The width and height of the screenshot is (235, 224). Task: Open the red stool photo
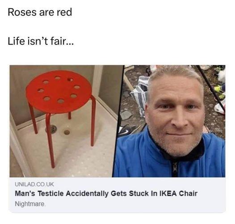coord(66,121)
